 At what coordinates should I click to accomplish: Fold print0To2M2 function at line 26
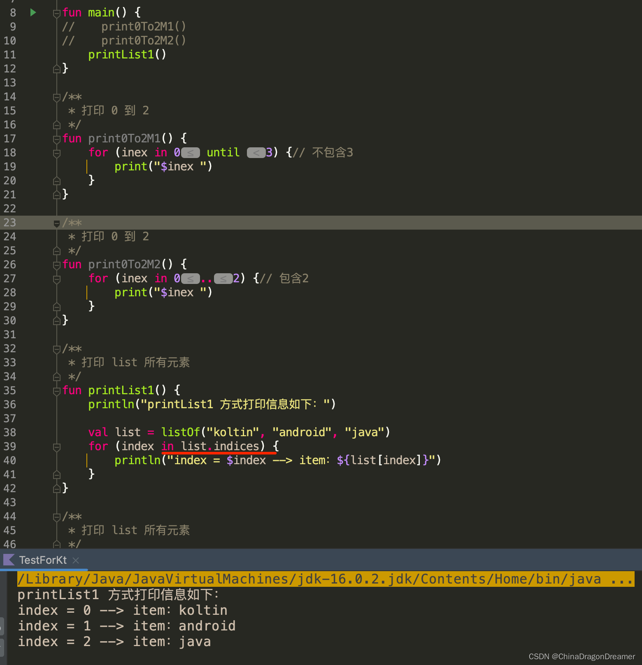(57, 265)
